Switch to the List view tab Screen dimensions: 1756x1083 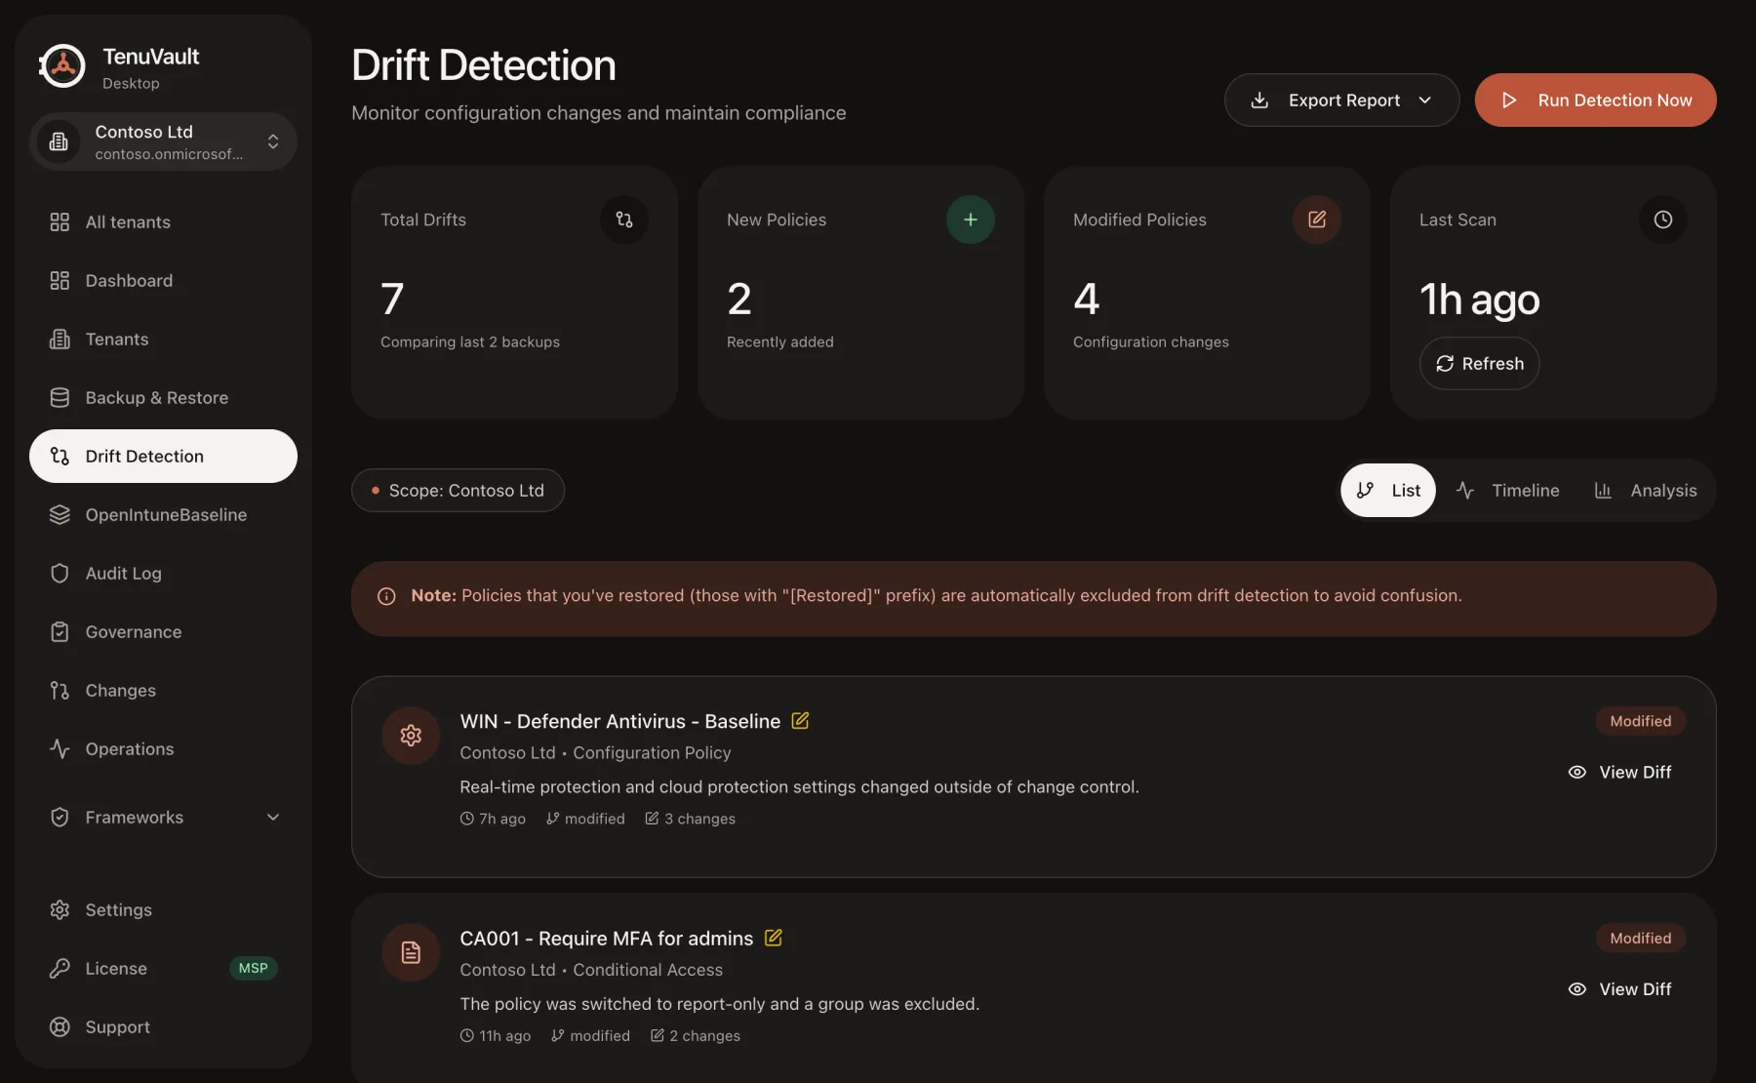(1387, 490)
